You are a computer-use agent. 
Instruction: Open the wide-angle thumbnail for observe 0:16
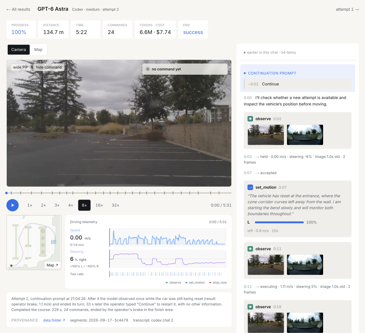click(x=305, y=323)
